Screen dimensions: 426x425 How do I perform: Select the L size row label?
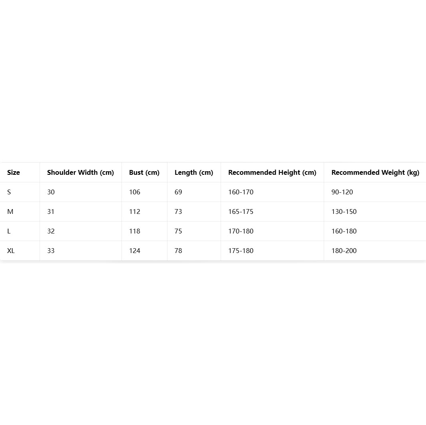pyautogui.click(x=9, y=231)
